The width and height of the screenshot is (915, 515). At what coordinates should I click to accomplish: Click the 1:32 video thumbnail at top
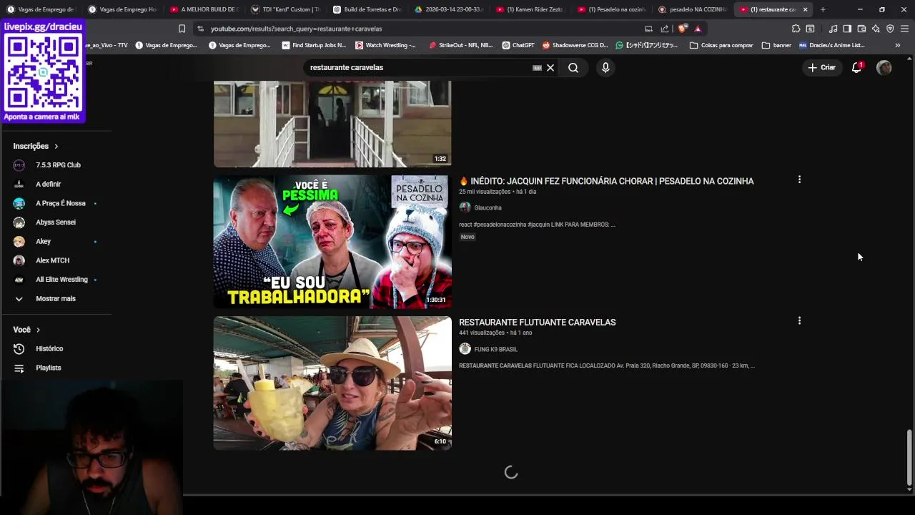pyautogui.click(x=332, y=124)
